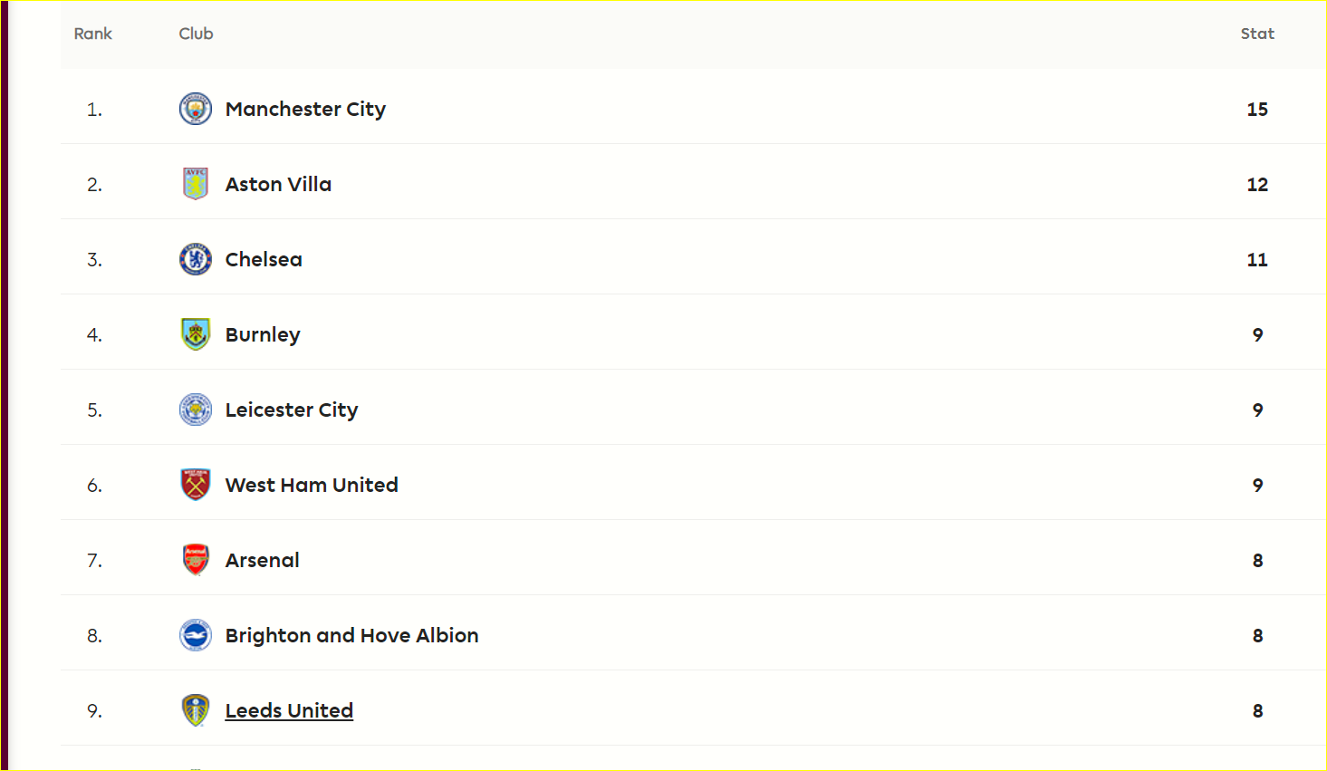Click the Stat column header

click(x=1257, y=34)
